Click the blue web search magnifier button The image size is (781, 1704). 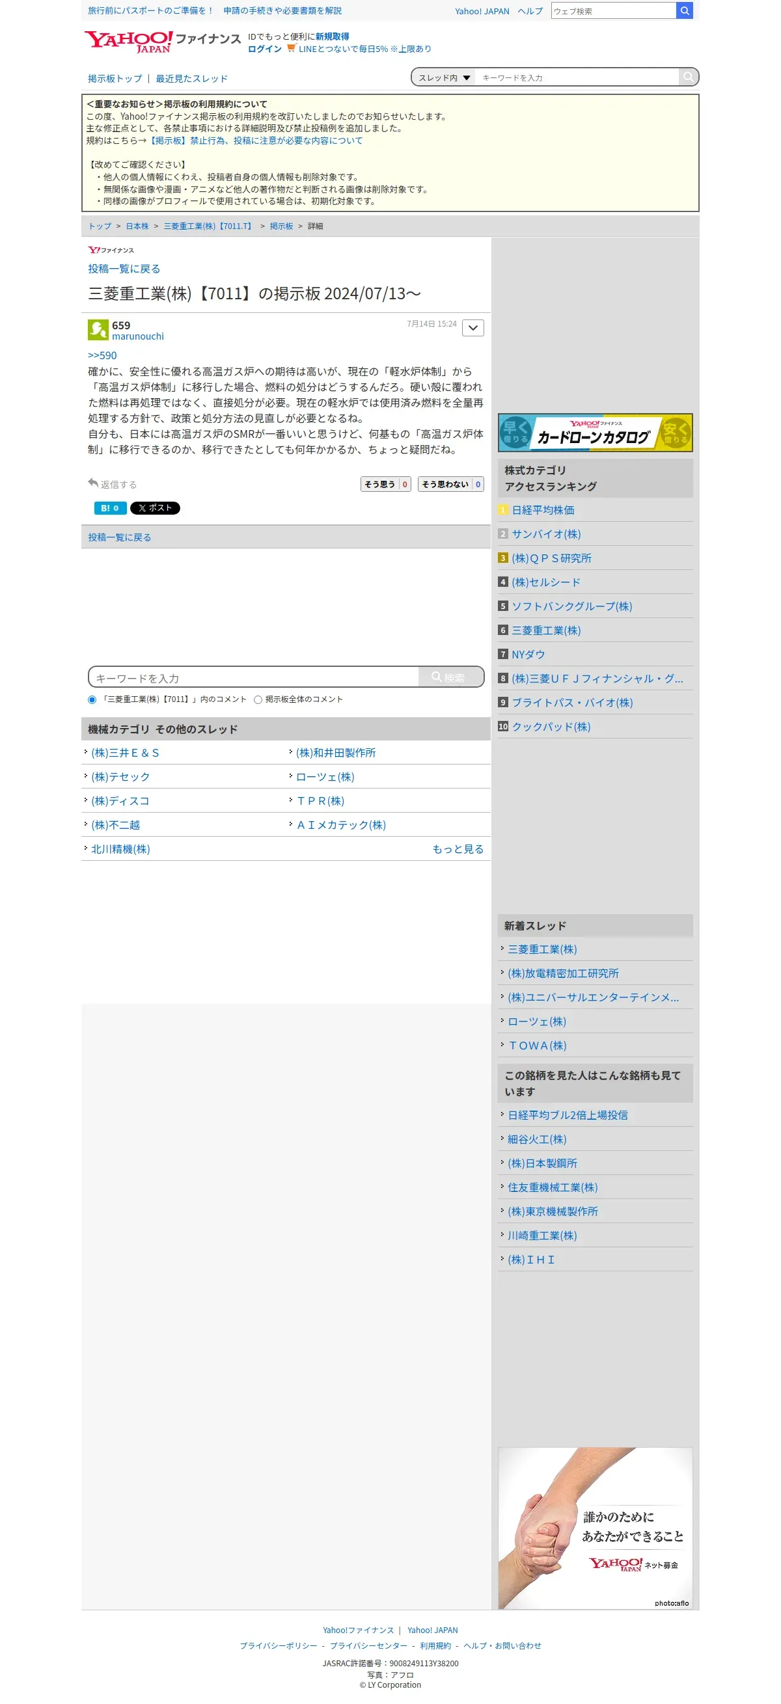click(685, 10)
